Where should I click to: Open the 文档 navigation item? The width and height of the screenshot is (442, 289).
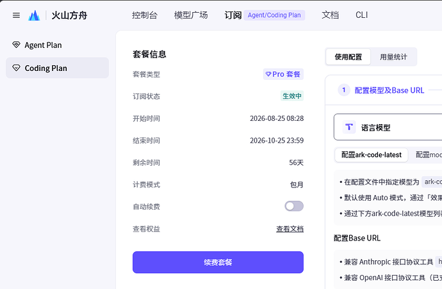pyautogui.click(x=330, y=15)
